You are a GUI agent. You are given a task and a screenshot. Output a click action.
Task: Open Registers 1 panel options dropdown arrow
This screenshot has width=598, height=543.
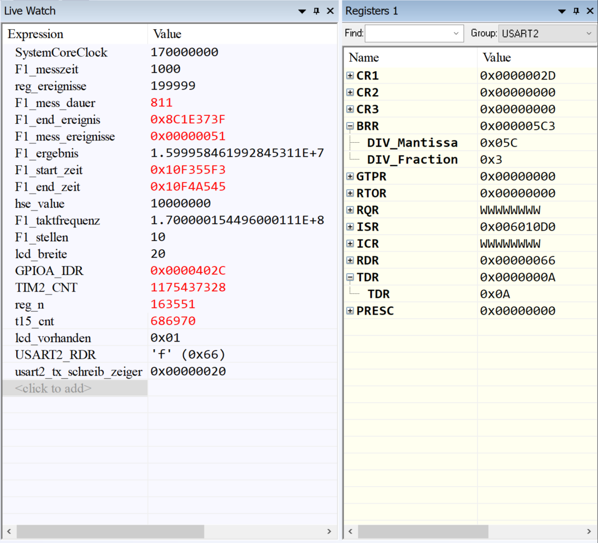[x=562, y=11]
